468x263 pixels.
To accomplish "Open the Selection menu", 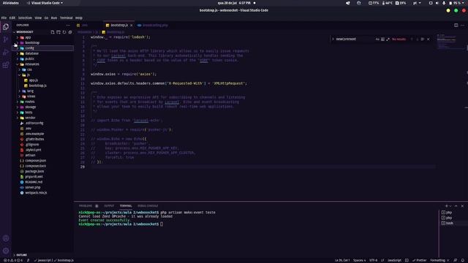I will click(25, 18).
